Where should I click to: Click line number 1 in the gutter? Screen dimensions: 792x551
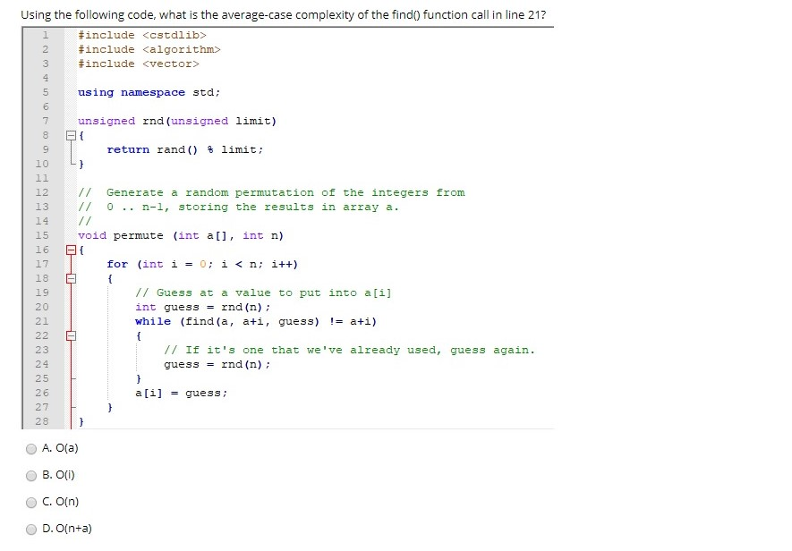click(44, 35)
